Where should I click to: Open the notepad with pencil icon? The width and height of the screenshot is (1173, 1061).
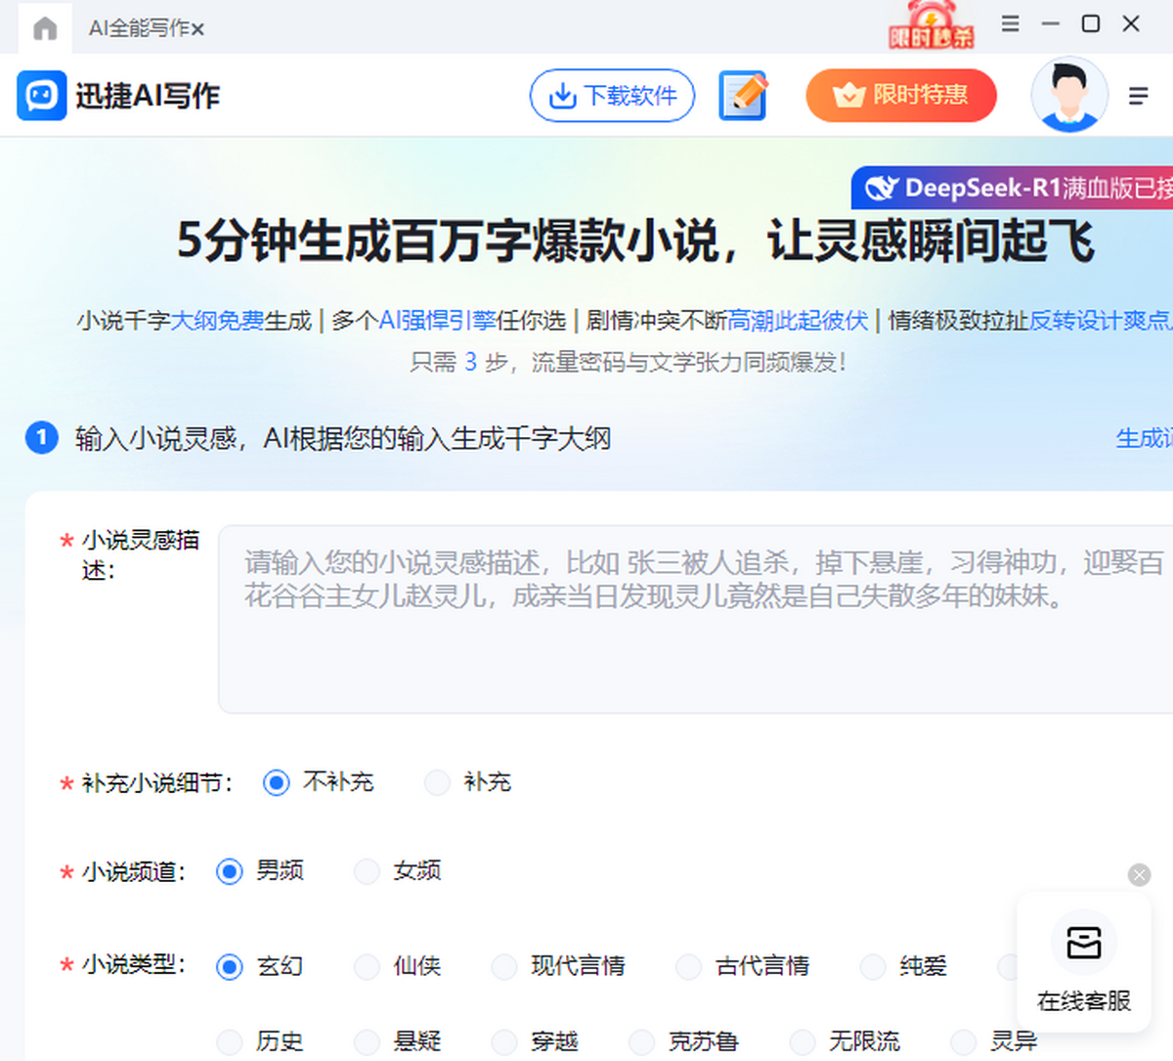click(x=743, y=96)
